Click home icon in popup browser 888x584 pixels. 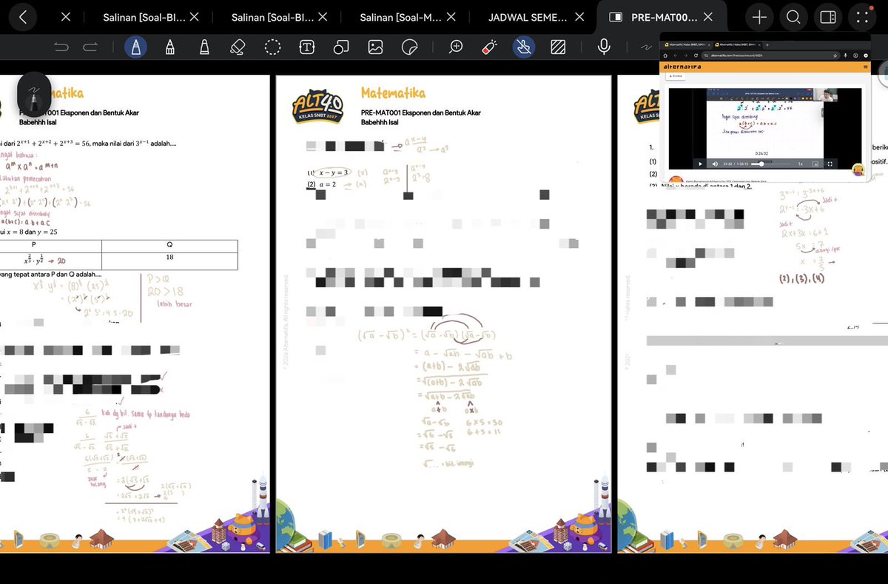tap(665, 56)
